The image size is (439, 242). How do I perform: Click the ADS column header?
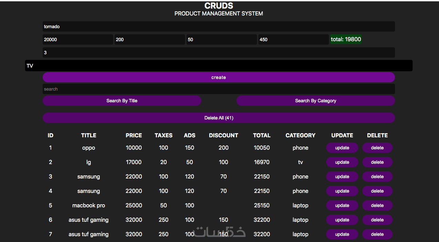190,135
